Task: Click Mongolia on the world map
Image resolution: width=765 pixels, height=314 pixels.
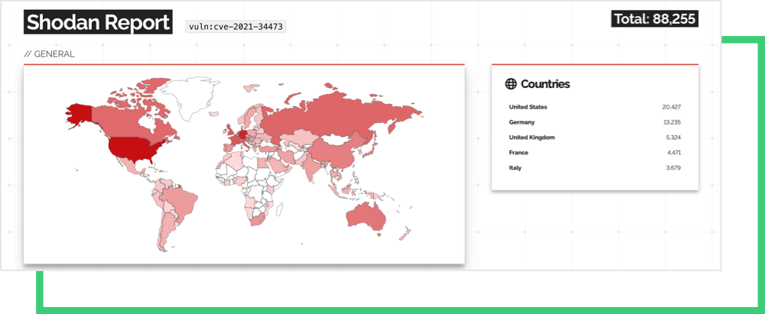Action: (337, 140)
